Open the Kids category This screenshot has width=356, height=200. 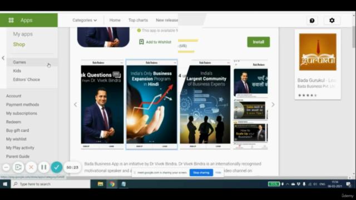click(17, 71)
